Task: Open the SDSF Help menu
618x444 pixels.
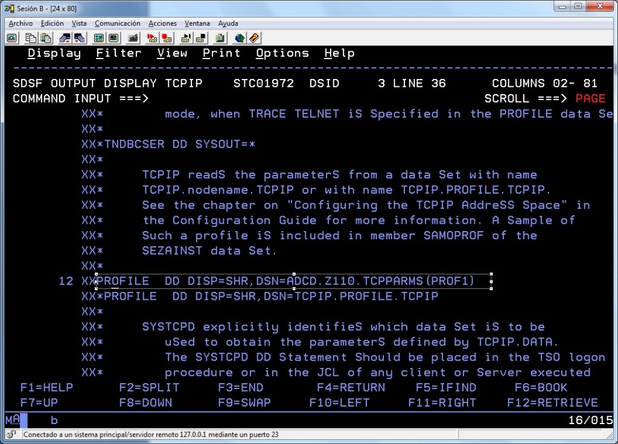Action: tap(339, 53)
